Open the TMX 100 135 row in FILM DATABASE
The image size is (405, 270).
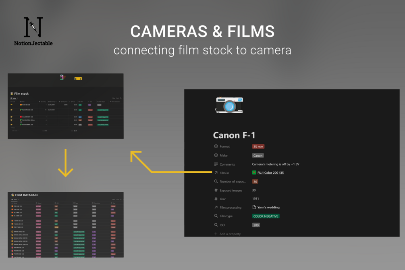(17, 206)
